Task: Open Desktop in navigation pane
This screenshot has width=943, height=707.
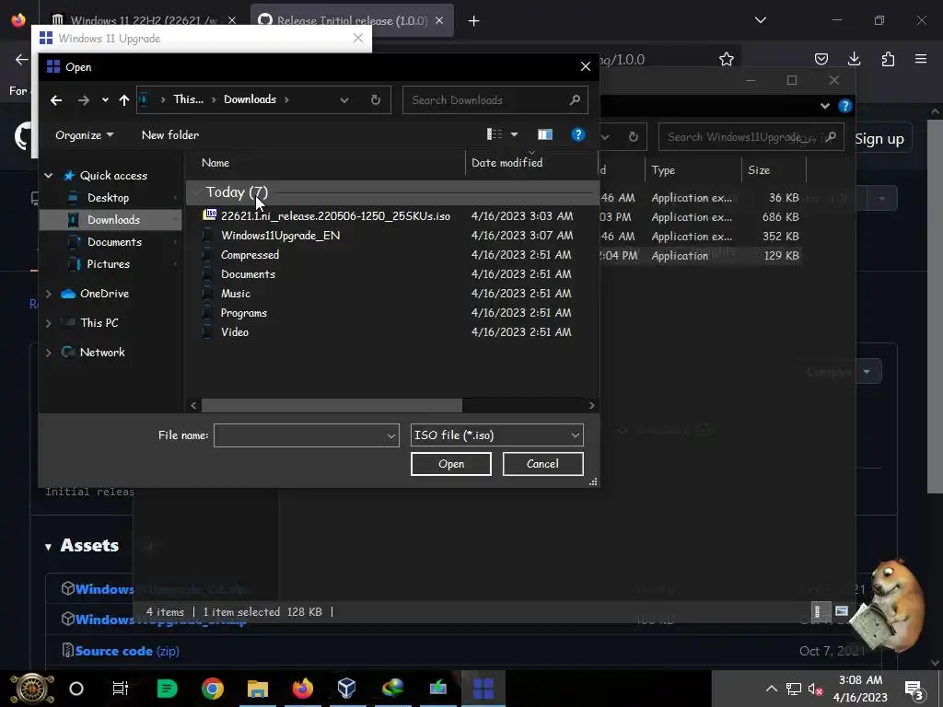Action: pos(108,198)
